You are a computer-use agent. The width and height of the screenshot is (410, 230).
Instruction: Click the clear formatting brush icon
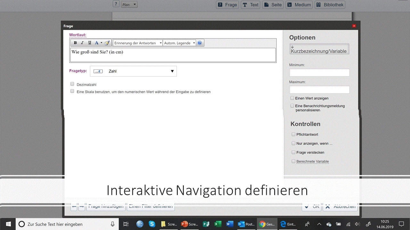[x=107, y=43]
